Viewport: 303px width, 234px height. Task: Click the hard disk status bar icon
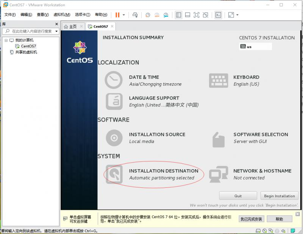click(x=258, y=231)
